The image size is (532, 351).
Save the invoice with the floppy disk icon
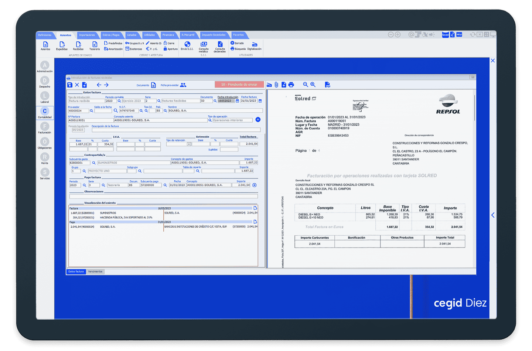click(70, 85)
